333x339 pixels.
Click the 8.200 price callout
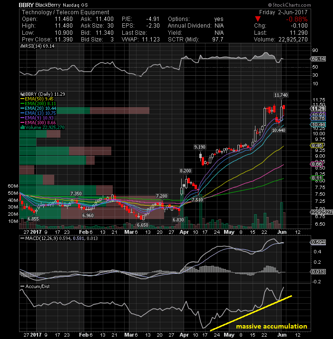[x=186, y=171]
